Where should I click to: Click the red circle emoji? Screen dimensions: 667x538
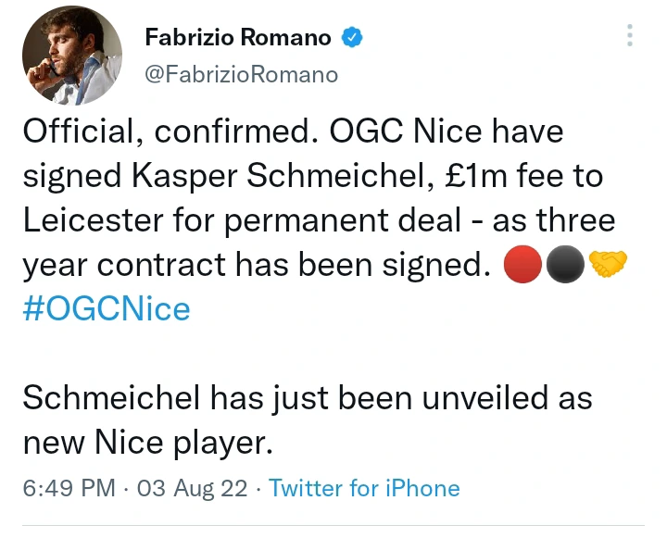coord(522,266)
